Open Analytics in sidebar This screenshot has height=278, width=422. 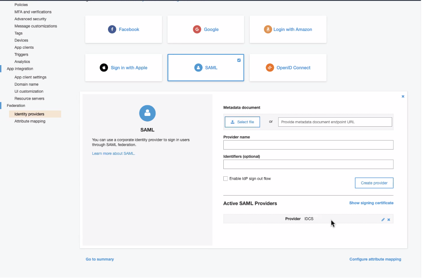(22, 62)
